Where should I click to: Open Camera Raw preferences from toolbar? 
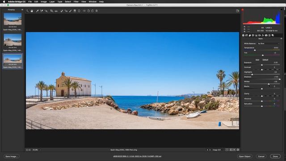[x=84, y=11]
